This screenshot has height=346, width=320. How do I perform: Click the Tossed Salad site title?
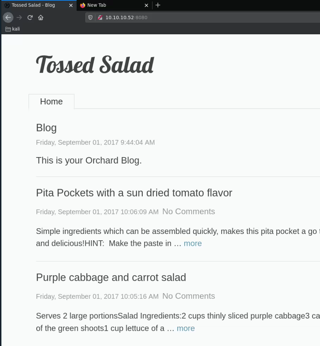coord(95,65)
